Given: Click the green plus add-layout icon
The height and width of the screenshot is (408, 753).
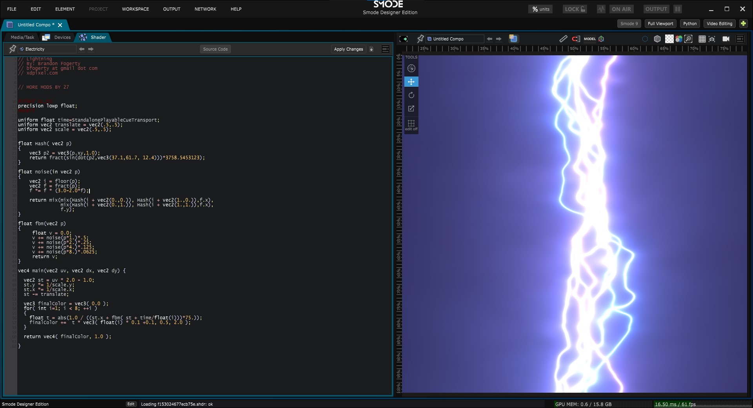Looking at the screenshot, I should pyautogui.click(x=743, y=24).
